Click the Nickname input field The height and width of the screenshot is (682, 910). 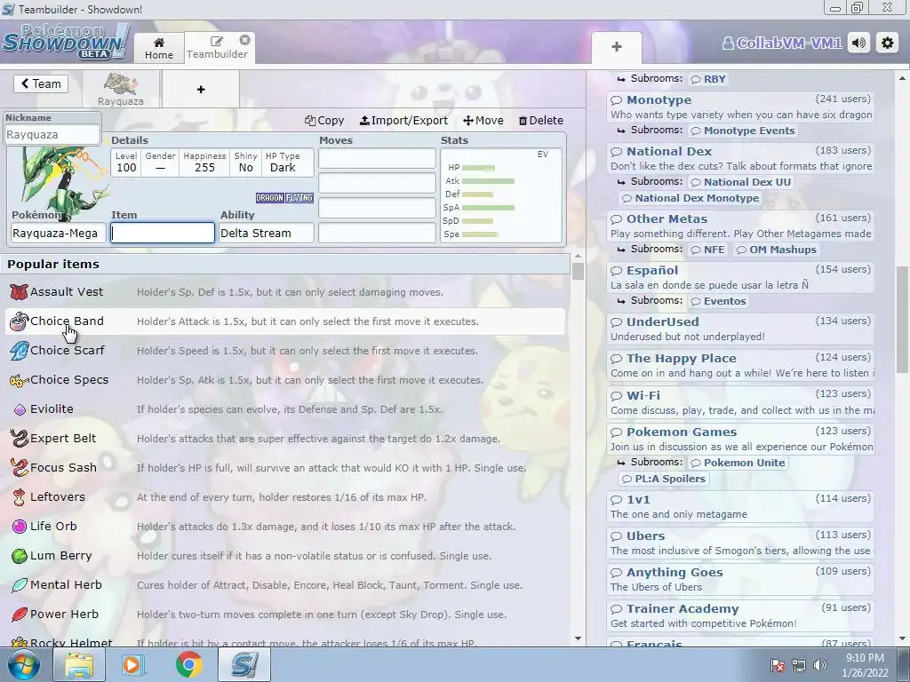tap(52, 135)
